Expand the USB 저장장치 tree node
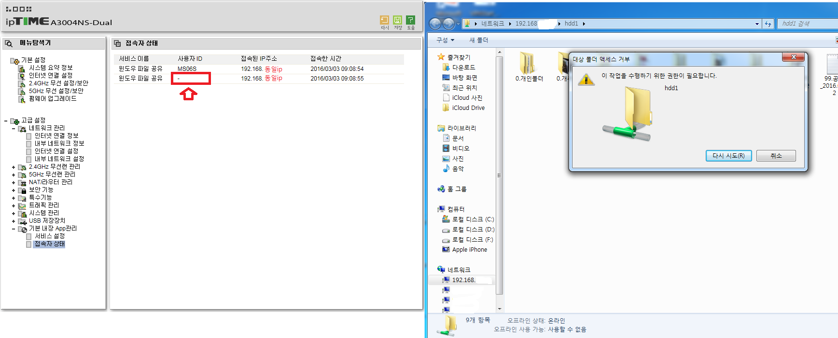 14,221
